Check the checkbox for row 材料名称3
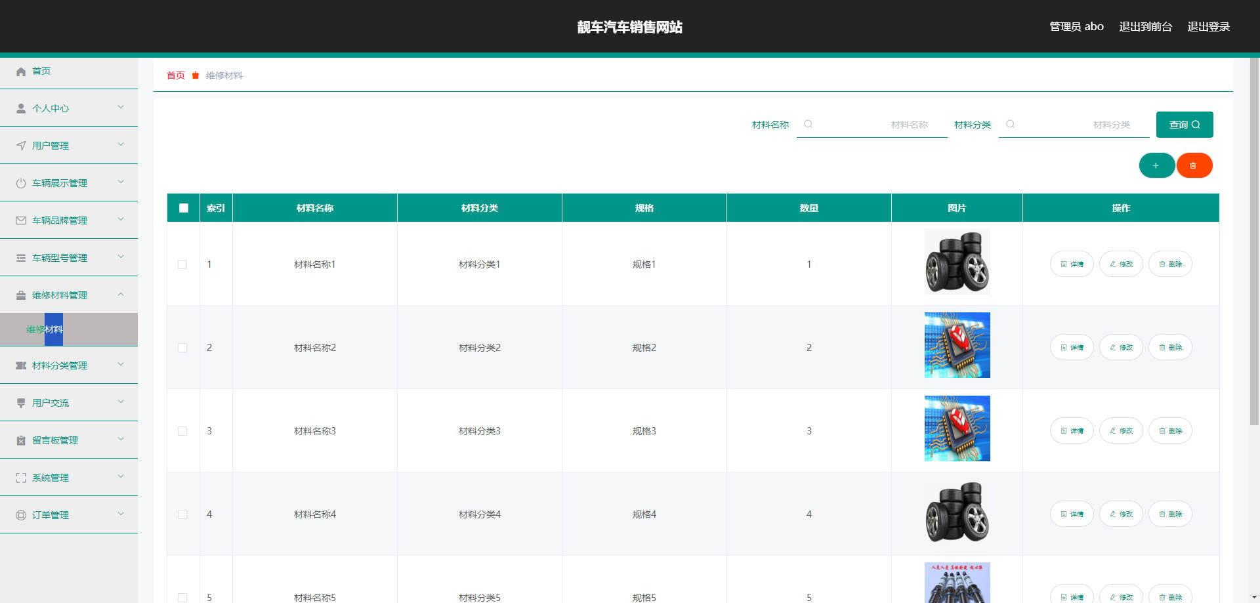1260x603 pixels. point(182,431)
